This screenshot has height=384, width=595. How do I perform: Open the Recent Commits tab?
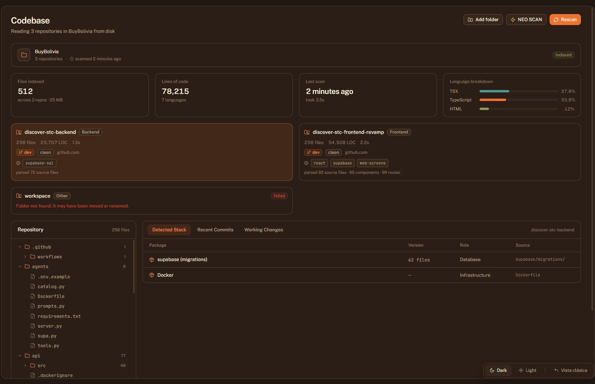[x=215, y=230]
